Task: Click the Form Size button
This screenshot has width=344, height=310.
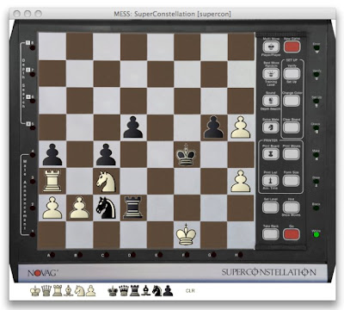Action: pos(292,181)
